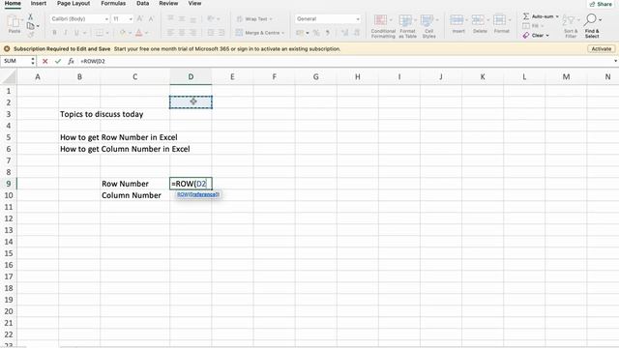Toggle Bold formatting
Viewport: 619px width, 348px height.
point(54,33)
